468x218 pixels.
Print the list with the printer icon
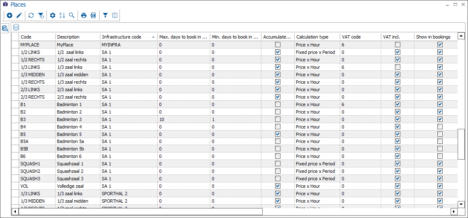click(84, 15)
